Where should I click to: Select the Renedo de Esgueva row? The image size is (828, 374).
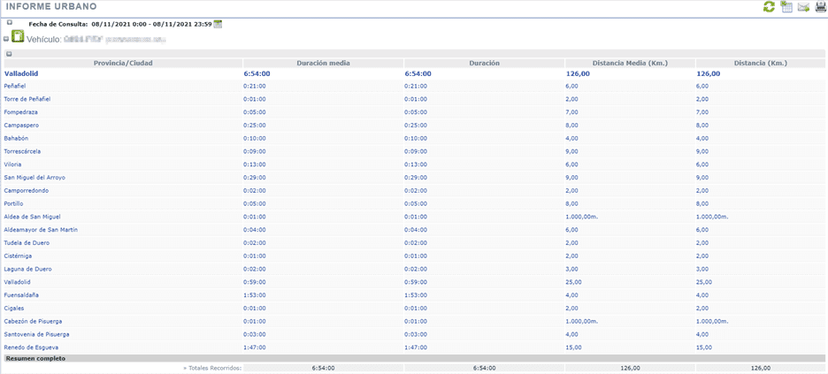[x=414, y=347]
